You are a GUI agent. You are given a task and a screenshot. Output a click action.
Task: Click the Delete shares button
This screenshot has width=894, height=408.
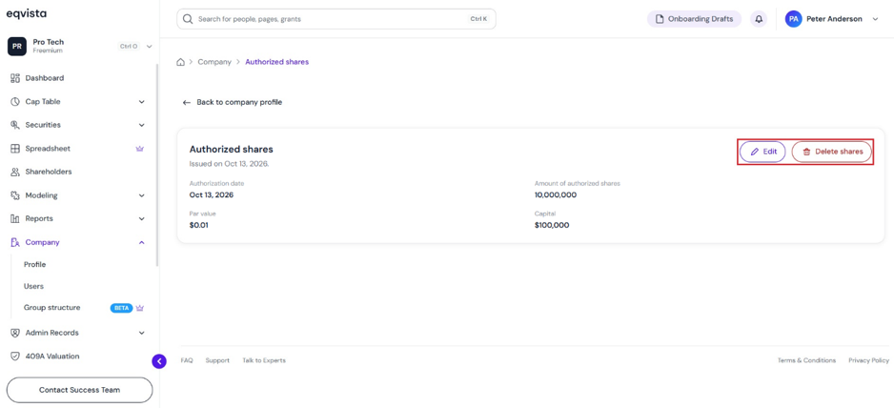832,152
